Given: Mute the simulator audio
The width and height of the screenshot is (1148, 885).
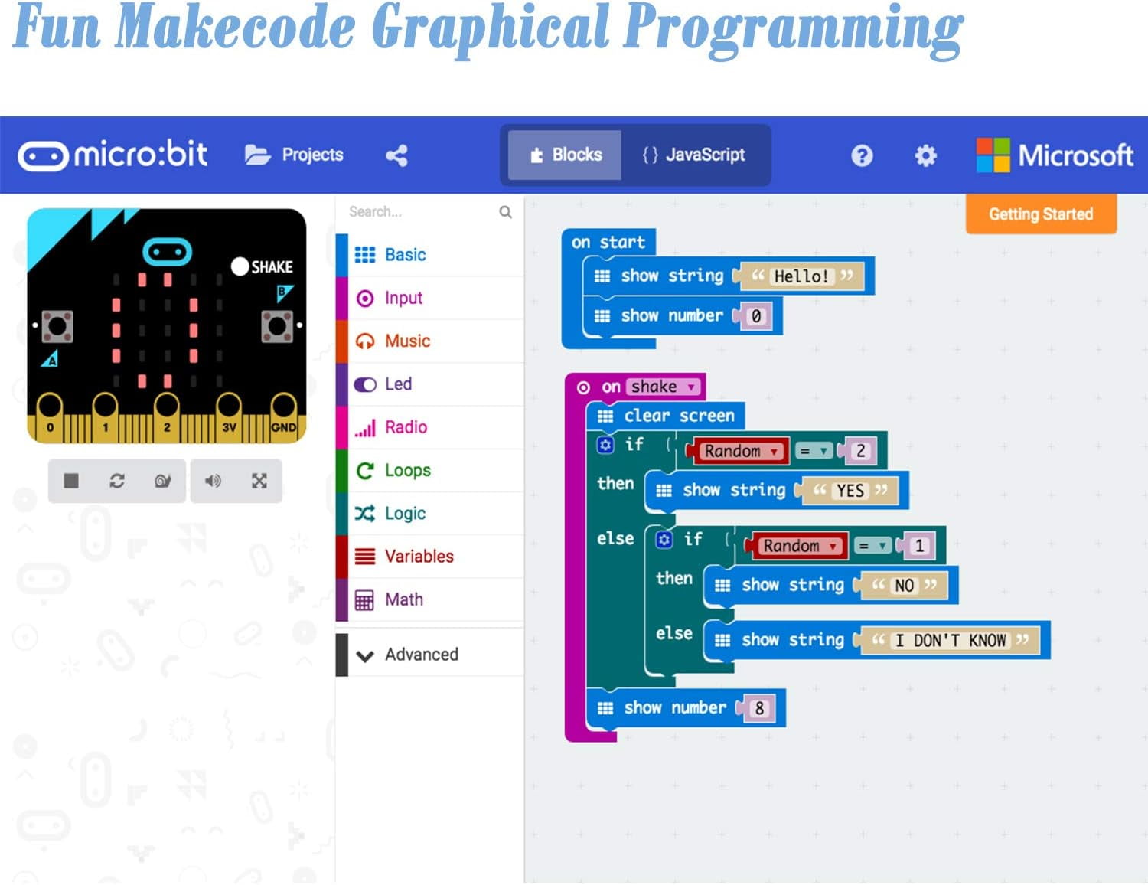Looking at the screenshot, I should coord(213,481).
